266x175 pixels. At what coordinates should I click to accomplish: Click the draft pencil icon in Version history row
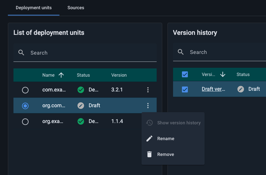pos(241,89)
